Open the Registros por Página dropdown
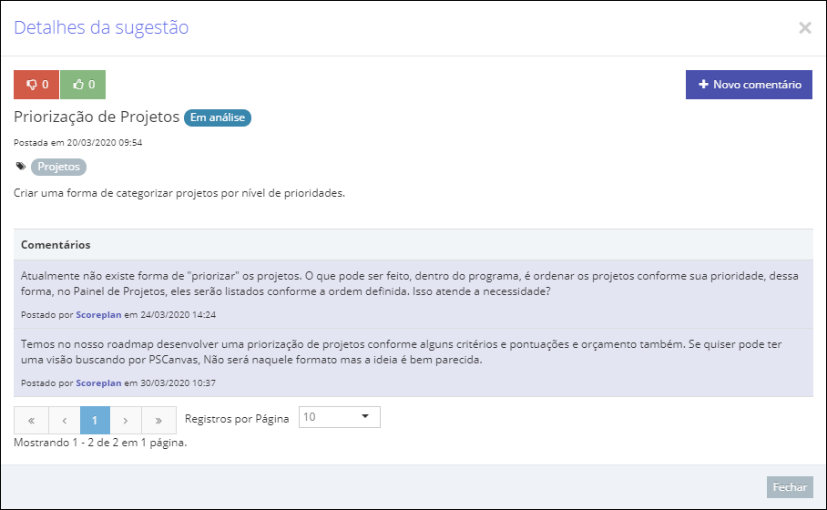 [339, 417]
